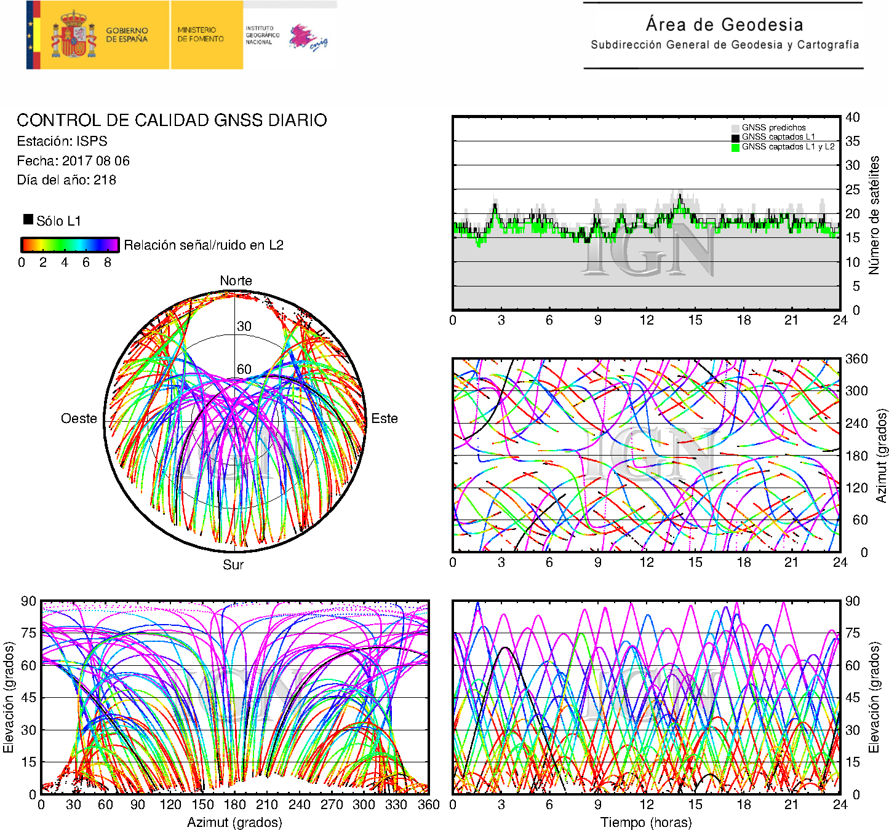Click the pink CNIG logo
Viewport: 889px width, 830px height.
coord(308,38)
